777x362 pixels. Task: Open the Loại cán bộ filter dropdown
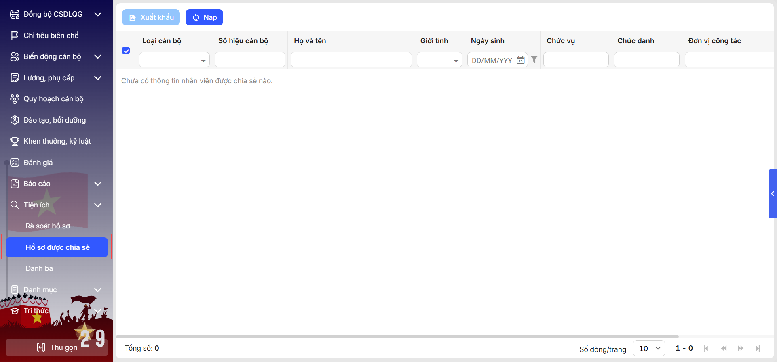pos(174,60)
